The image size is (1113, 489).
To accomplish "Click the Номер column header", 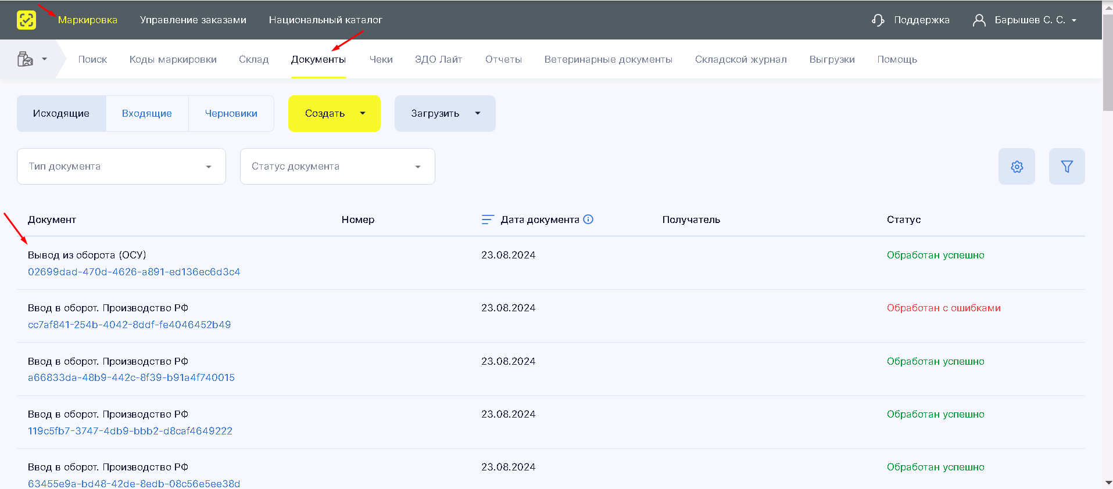I will point(358,220).
